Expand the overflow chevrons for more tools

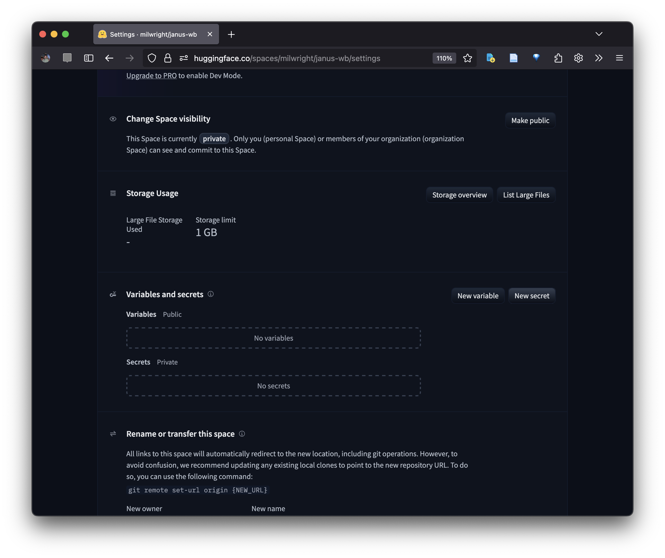pyautogui.click(x=598, y=58)
